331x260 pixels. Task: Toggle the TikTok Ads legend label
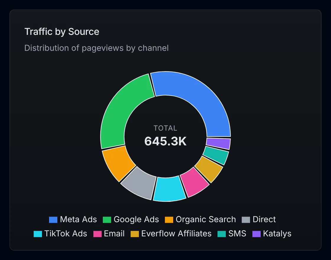point(66,234)
